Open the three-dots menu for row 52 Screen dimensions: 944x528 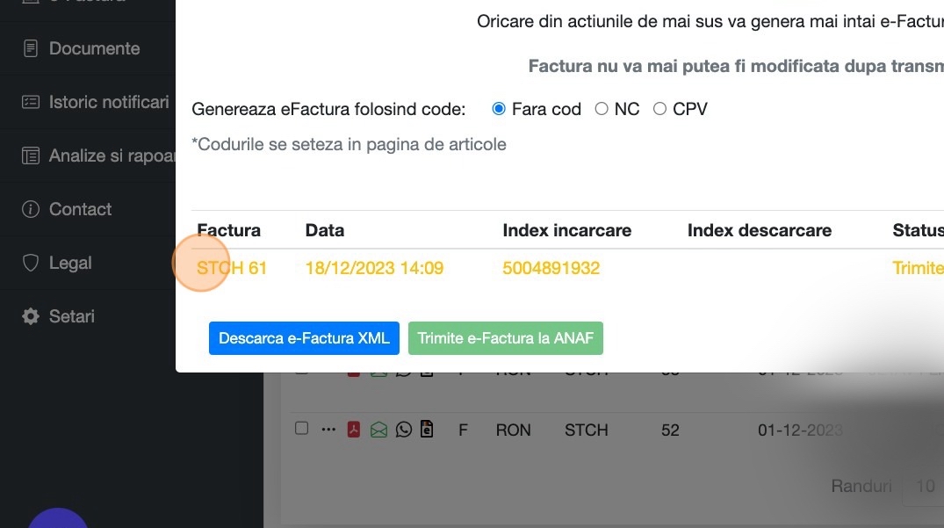tap(328, 430)
